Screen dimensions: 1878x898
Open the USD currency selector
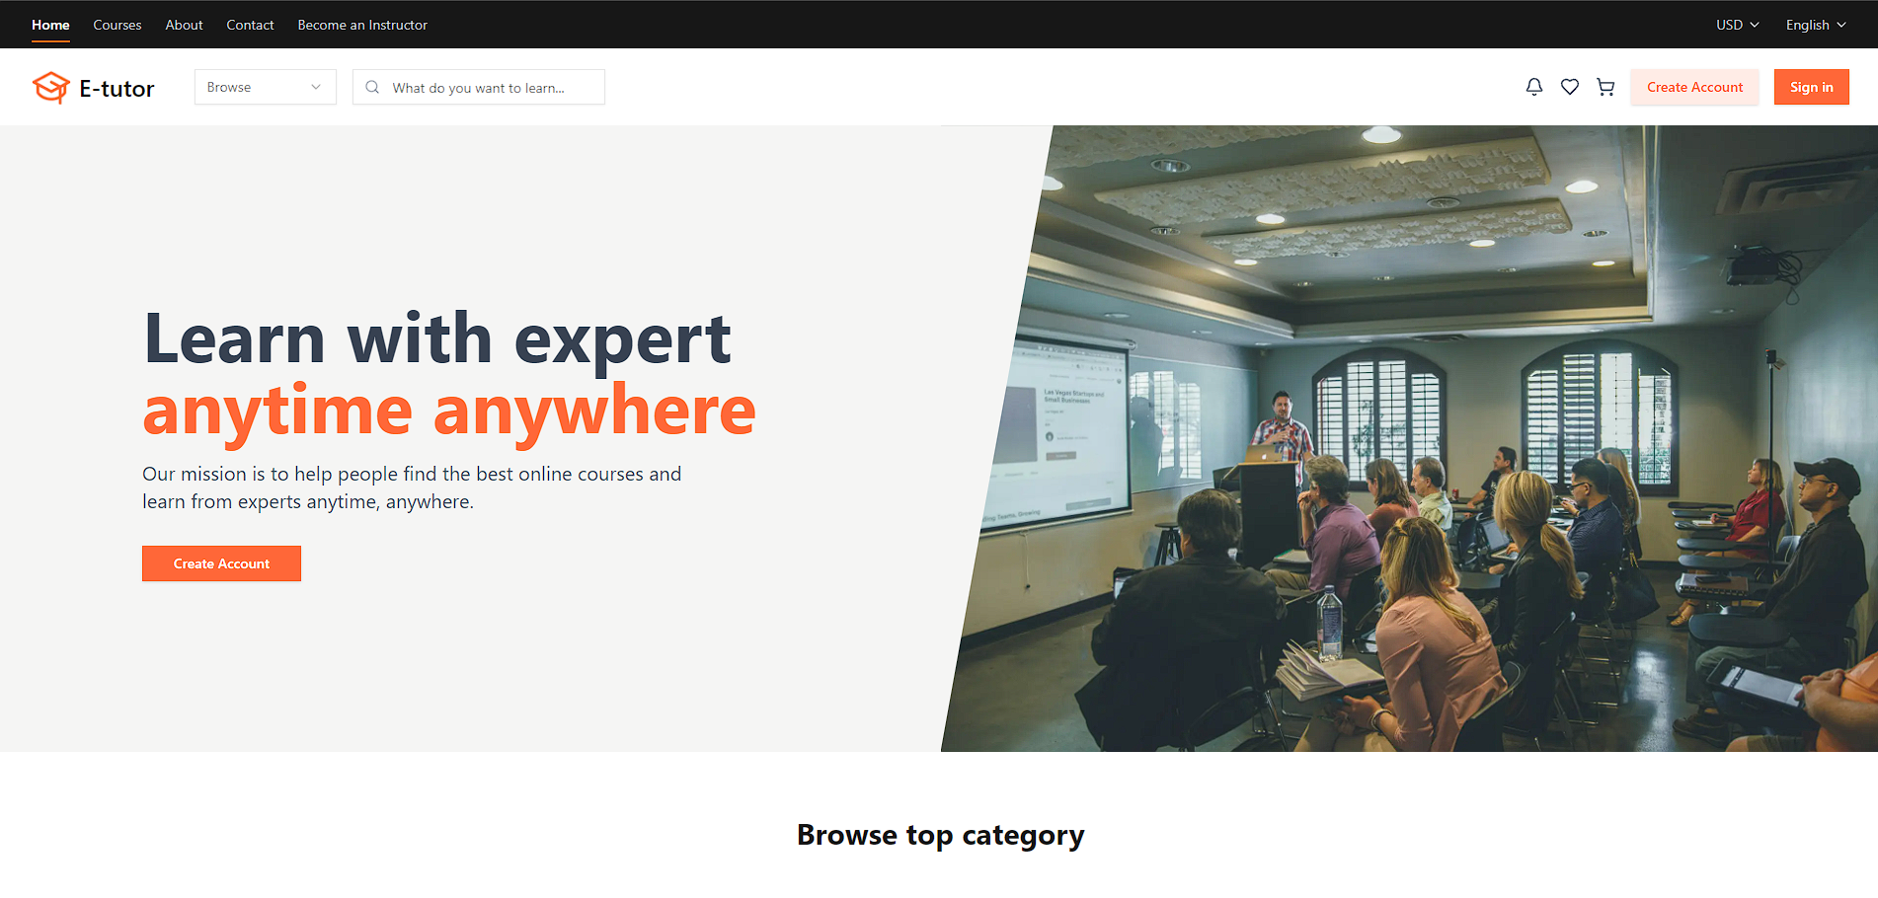tap(1737, 25)
